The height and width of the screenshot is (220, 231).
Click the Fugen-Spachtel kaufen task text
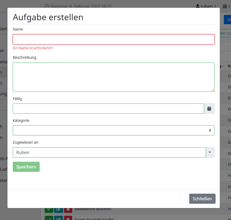pos(94,219)
